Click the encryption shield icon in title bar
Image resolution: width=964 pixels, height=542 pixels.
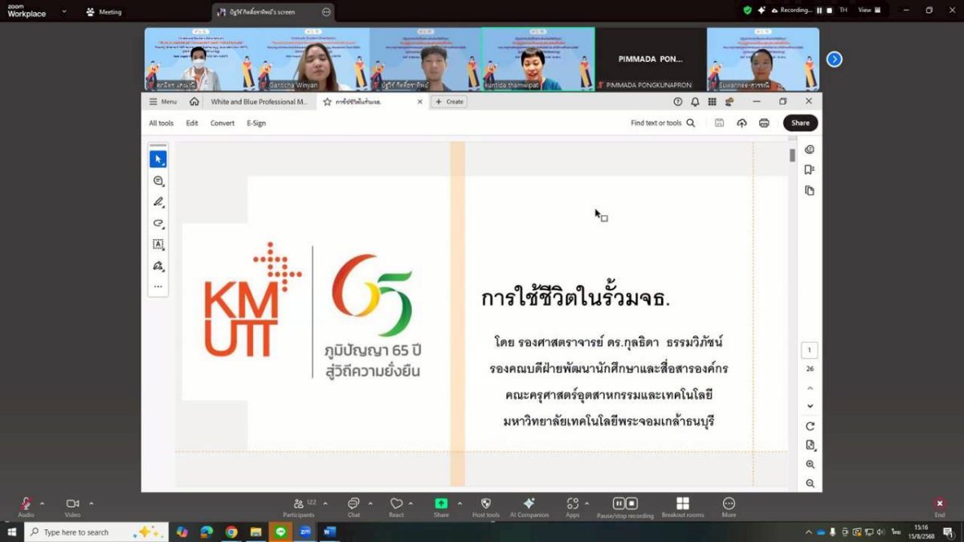pos(747,10)
